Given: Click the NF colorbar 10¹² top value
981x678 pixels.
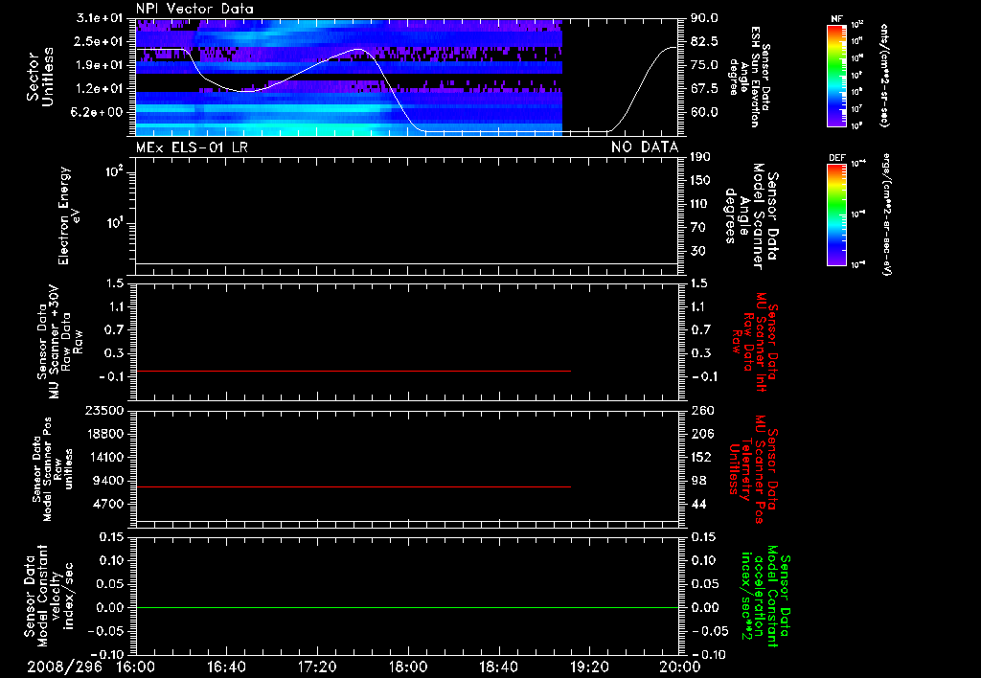Looking at the screenshot, I should pyautogui.click(x=857, y=24).
